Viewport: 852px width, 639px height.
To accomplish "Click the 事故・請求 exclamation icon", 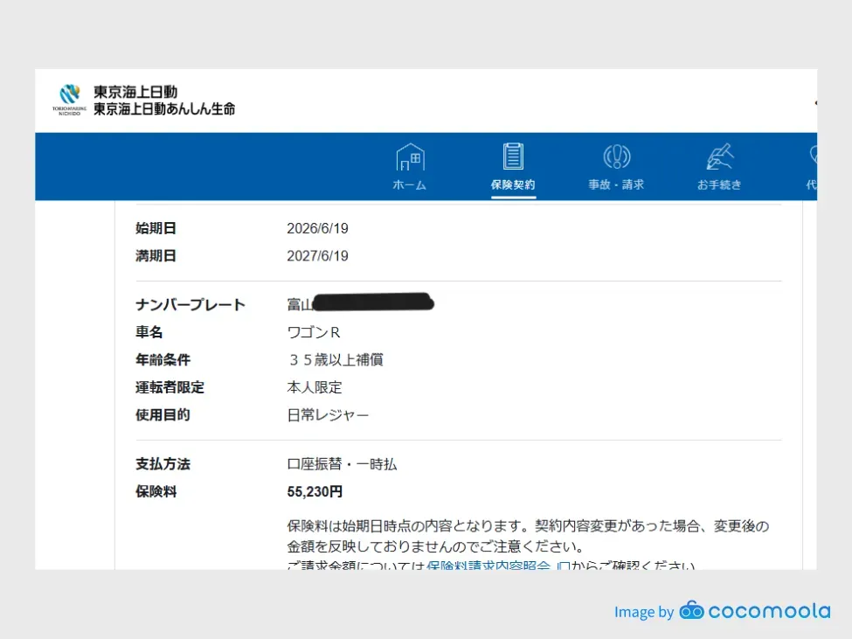I will pos(617,157).
